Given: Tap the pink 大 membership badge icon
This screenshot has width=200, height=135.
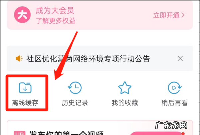Looking at the screenshot, I should pyautogui.click(x=22, y=15).
